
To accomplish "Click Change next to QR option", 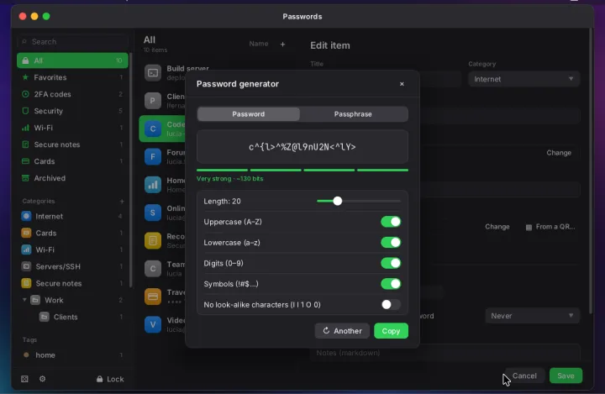I will pos(497,227).
